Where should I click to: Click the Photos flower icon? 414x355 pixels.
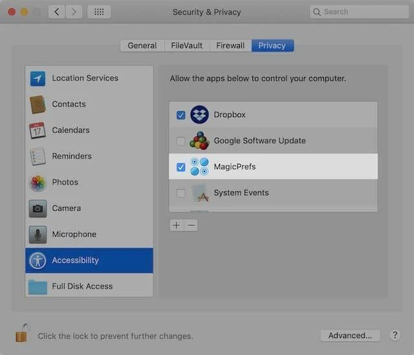pyautogui.click(x=38, y=182)
